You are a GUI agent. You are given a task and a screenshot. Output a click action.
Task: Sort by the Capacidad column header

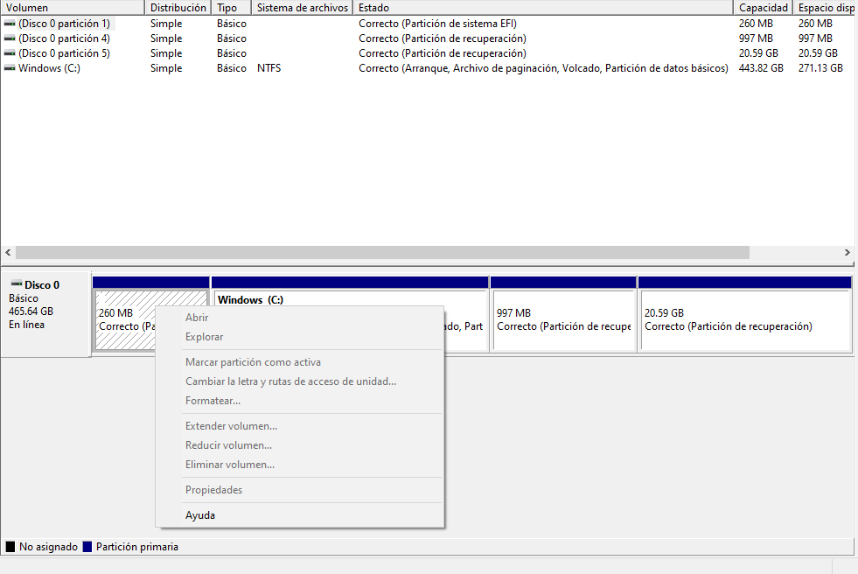(763, 8)
